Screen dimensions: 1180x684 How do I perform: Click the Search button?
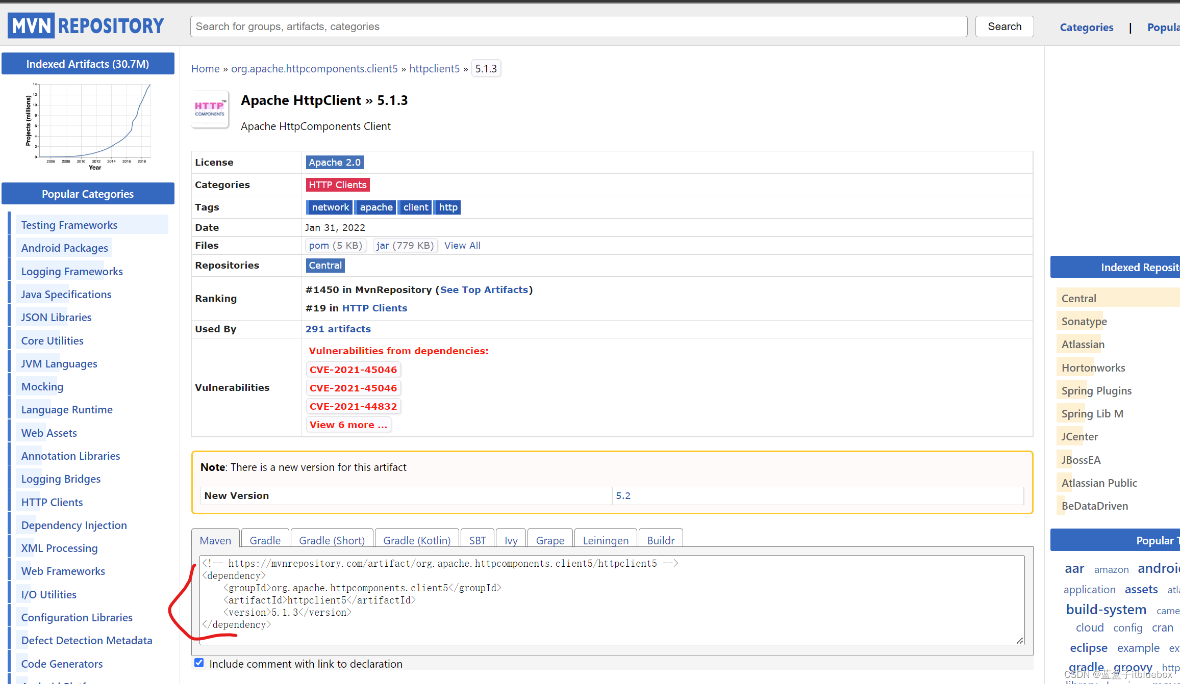tap(1004, 27)
